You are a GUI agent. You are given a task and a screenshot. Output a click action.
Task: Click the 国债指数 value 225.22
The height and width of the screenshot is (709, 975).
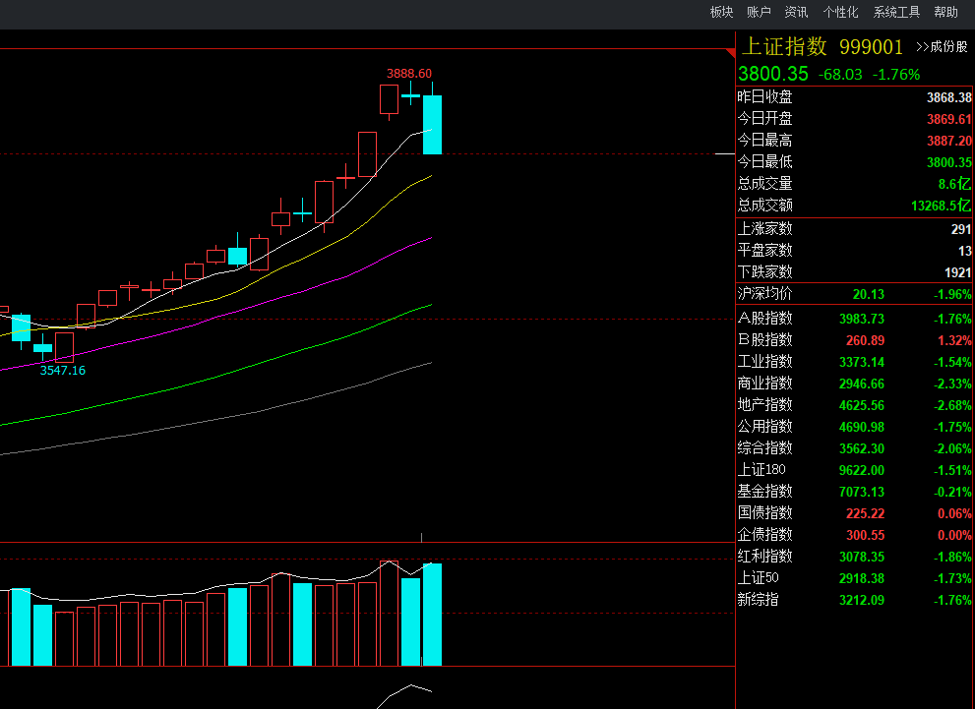coord(865,514)
